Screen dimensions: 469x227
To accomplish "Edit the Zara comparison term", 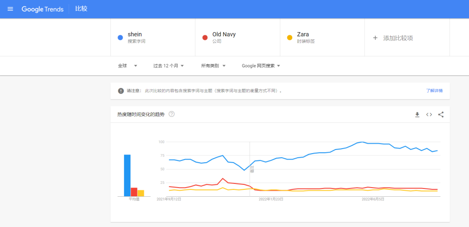I will pyautogui.click(x=322, y=38).
